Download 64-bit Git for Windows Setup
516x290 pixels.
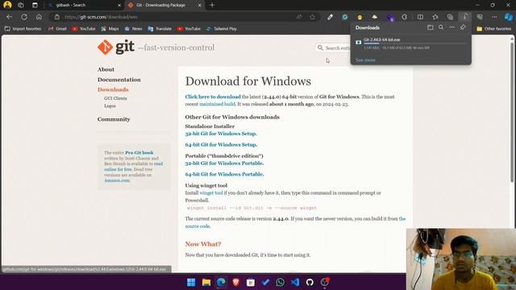click(221, 145)
